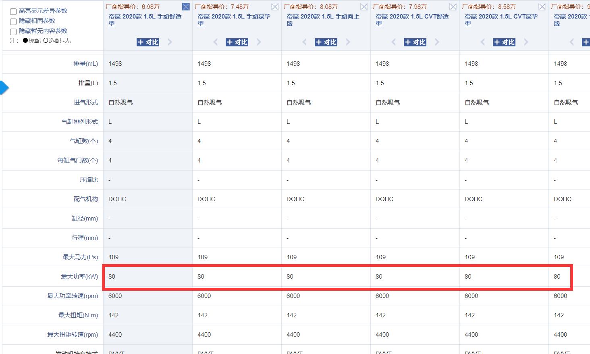Screen dimensions: 590x354
Task: Remove the 8.58万 CVT豪华型 column
Action: coord(542,6)
